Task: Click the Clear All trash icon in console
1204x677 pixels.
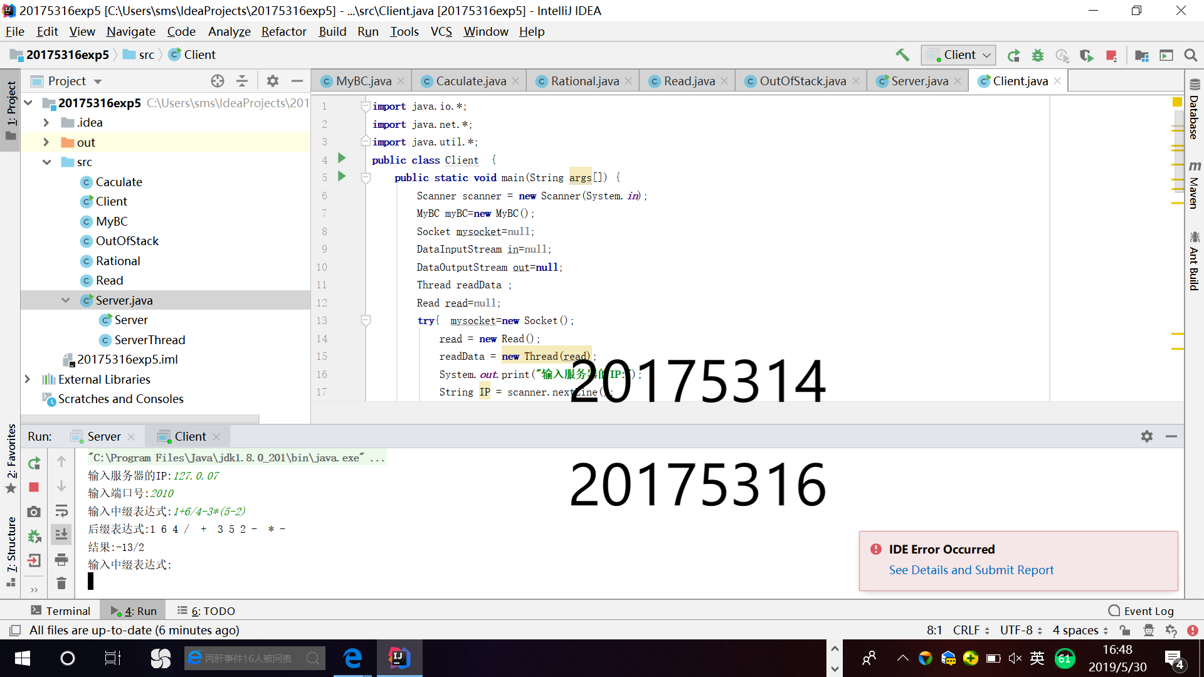Action: (x=61, y=584)
